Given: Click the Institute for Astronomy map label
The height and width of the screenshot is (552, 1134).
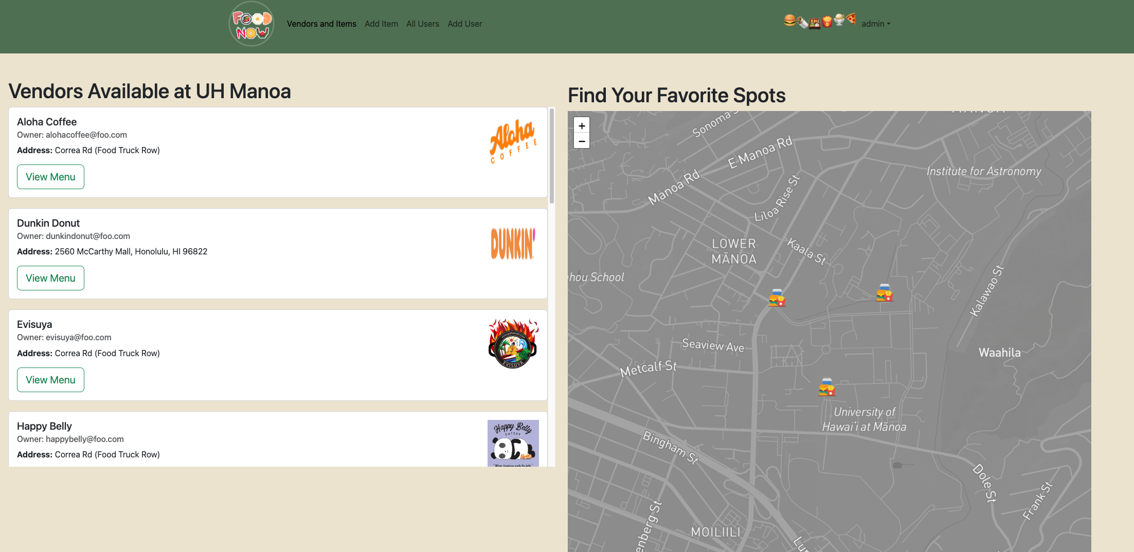Looking at the screenshot, I should click(984, 171).
